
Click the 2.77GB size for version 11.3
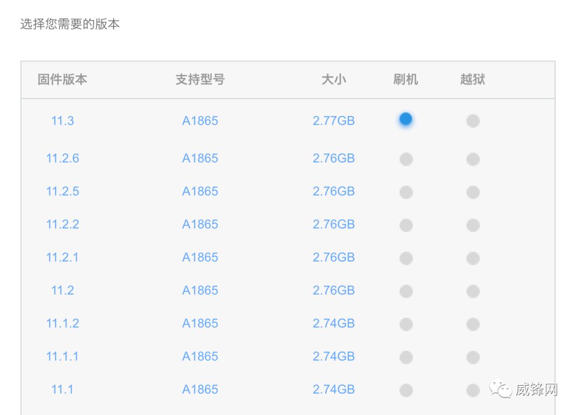point(334,121)
